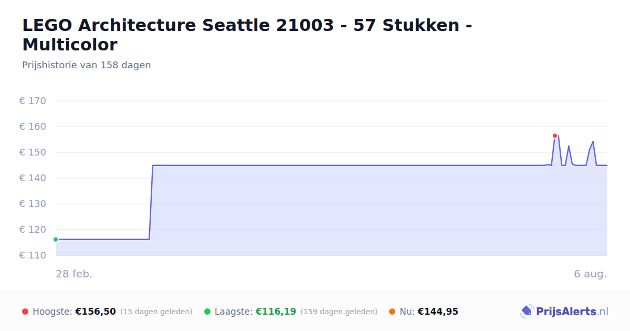Select the lowest price value €116,19
Screen dimensions: 630x331
pyautogui.click(x=276, y=312)
